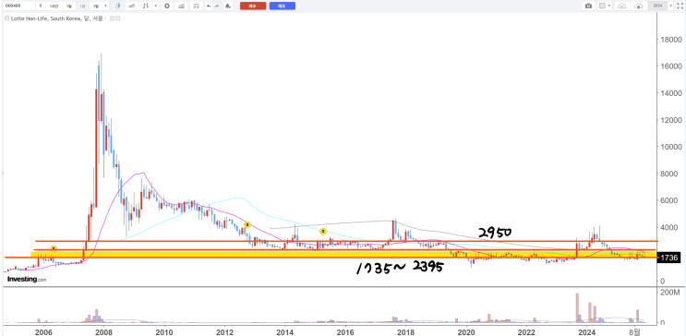This screenshot has height=336, width=686.
Task: Click the saved chart name button
Action: pos(657,6)
